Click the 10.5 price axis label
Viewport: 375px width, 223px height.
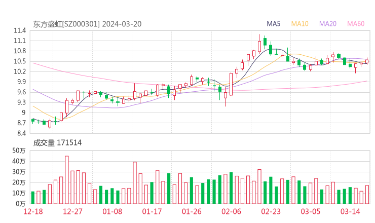[x=20, y=61]
